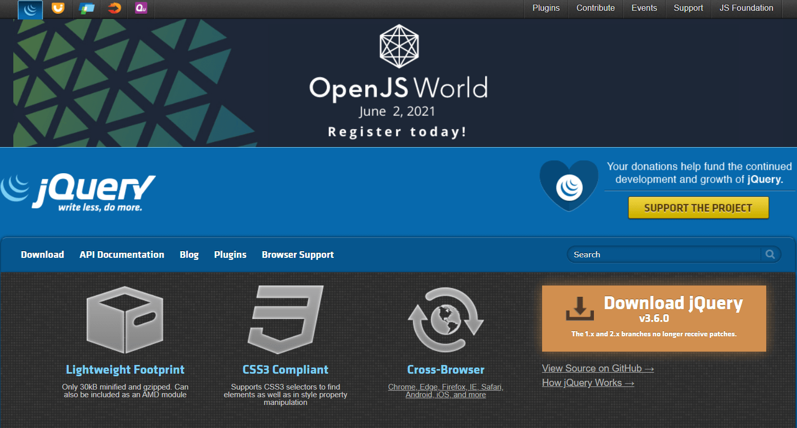Click the Cross-Browser globe icon
Viewport: 797px width, 428px height.
(x=446, y=320)
